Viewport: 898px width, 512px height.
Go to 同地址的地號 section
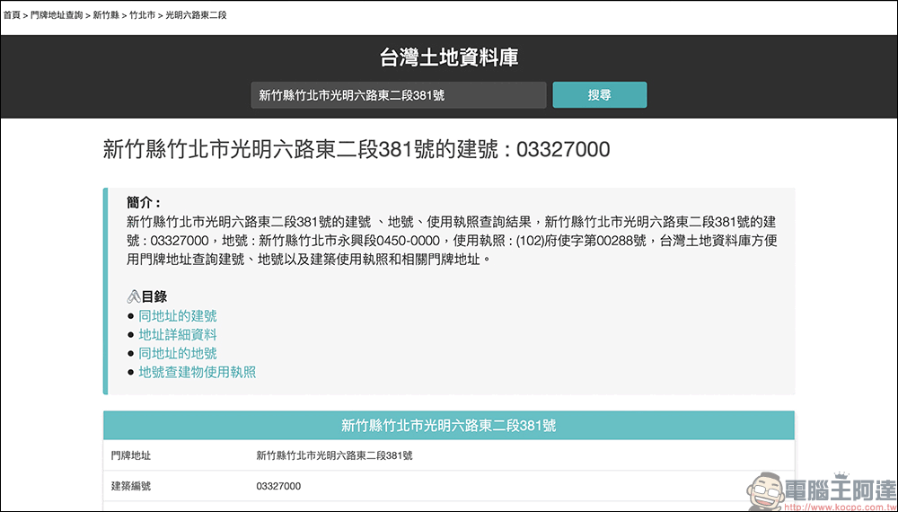click(177, 354)
